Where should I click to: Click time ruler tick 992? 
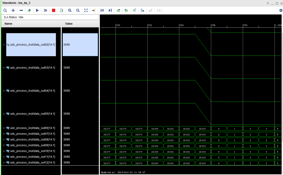click(x=150, y=25)
